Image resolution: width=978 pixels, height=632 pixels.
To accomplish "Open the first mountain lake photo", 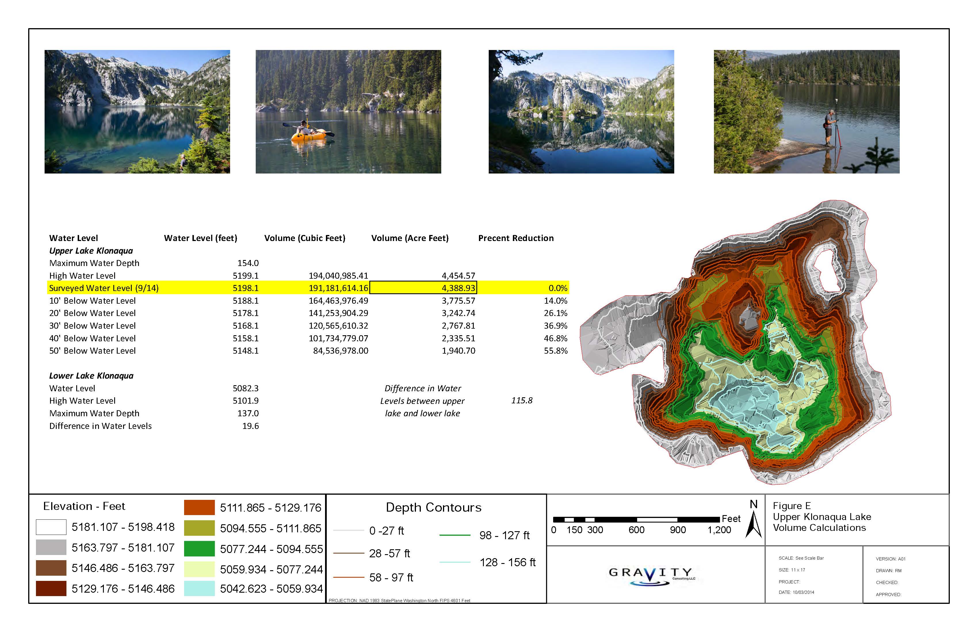I will (137, 112).
